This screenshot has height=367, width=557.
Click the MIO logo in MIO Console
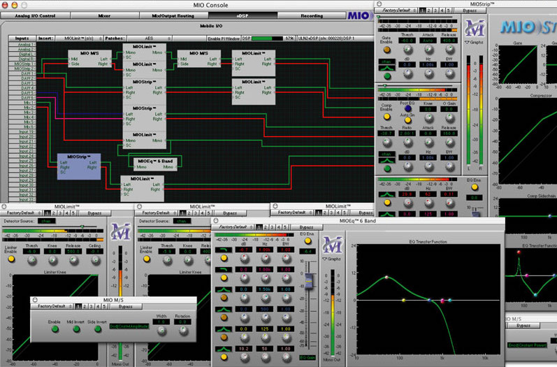360,15
